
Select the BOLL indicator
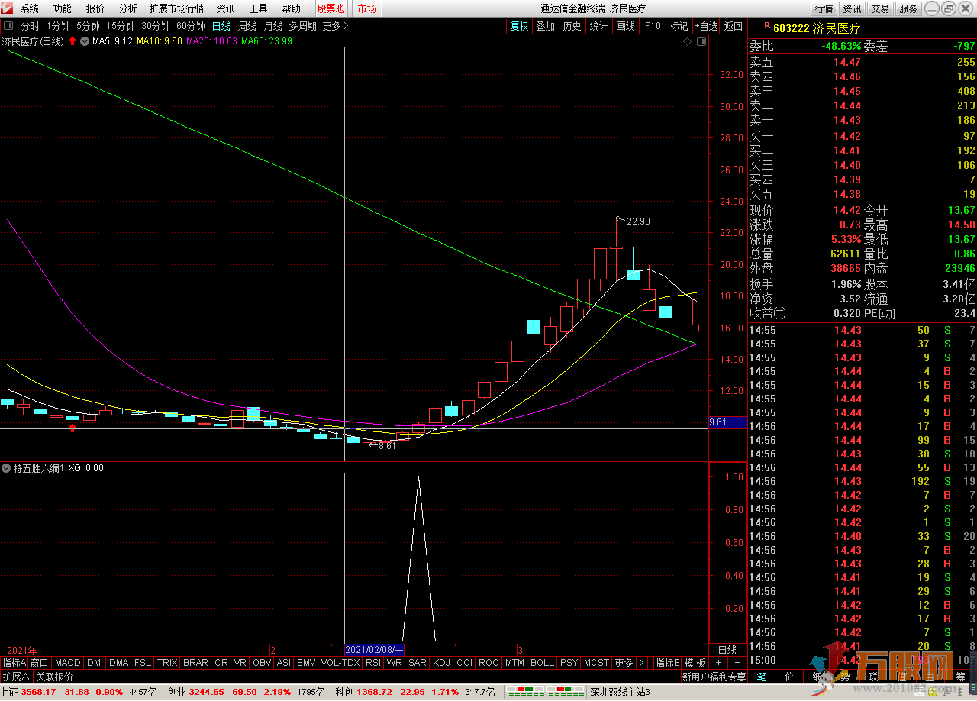542,663
